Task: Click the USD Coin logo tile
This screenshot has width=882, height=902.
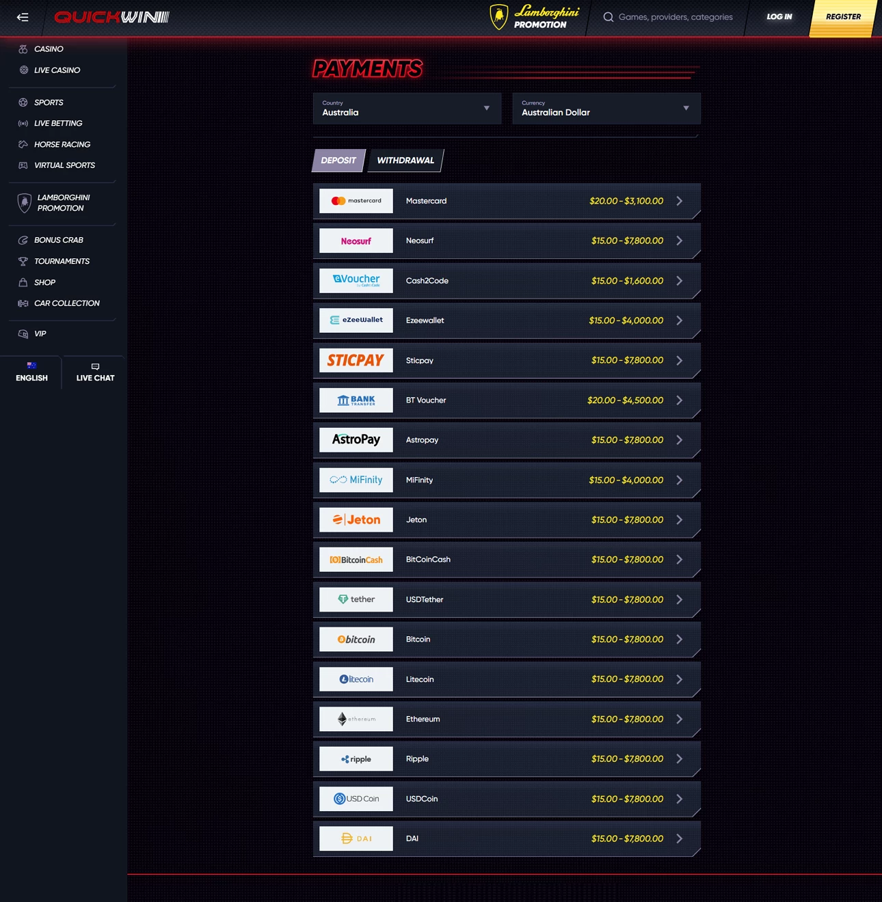Action: point(356,799)
